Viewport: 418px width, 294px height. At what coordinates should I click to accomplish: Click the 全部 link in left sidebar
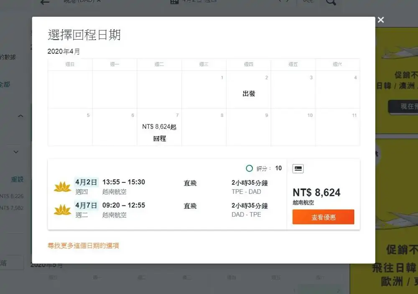point(4,84)
